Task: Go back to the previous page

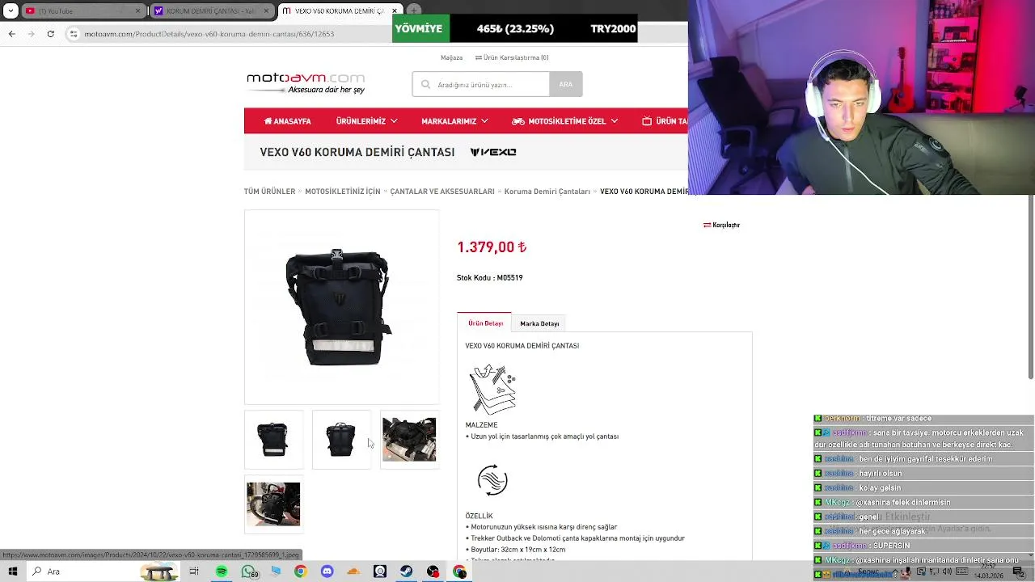Action: click(x=12, y=34)
